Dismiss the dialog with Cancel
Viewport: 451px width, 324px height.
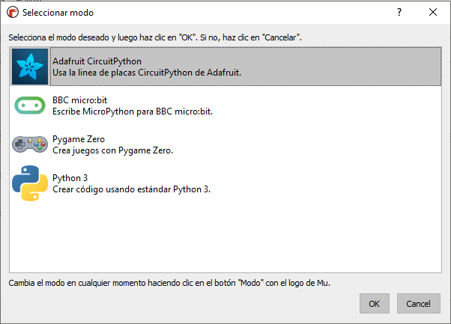[x=419, y=304]
